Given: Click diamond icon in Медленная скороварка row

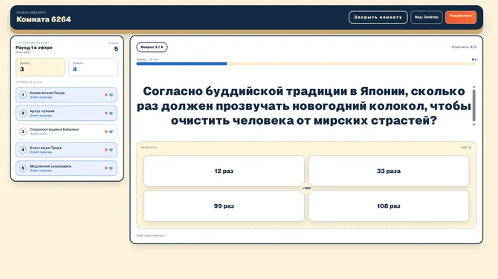Looking at the screenshot, I should 111,168.
